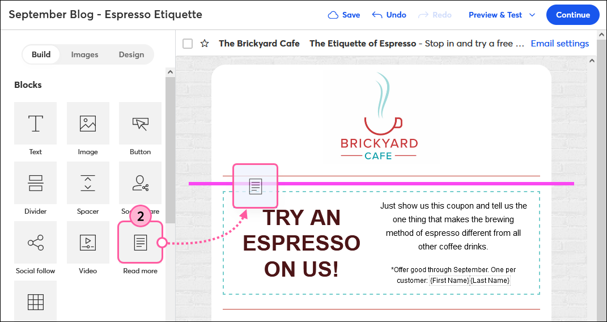
Task: Open Email settings link
Action: (x=560, y=44)
